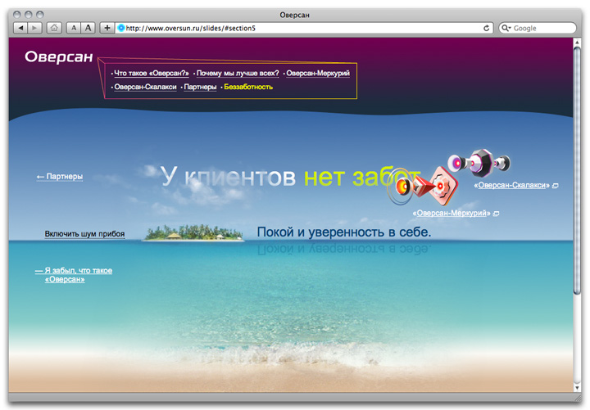The width and height of the screenshot is (590, 410).
Task: Click the Я забыл, что такое «Оверсан» link
Action: coord(74,275)
